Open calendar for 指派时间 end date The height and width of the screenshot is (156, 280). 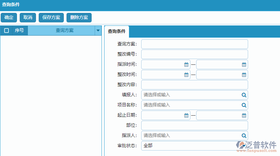pyautogui.click(x=244, y=64)
